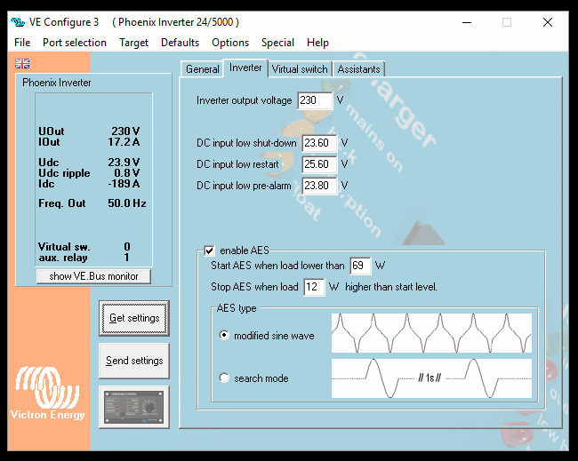Click the Get settings button
Image resolution: width=578 pixels, height=461 pixels.
point(134,318)
